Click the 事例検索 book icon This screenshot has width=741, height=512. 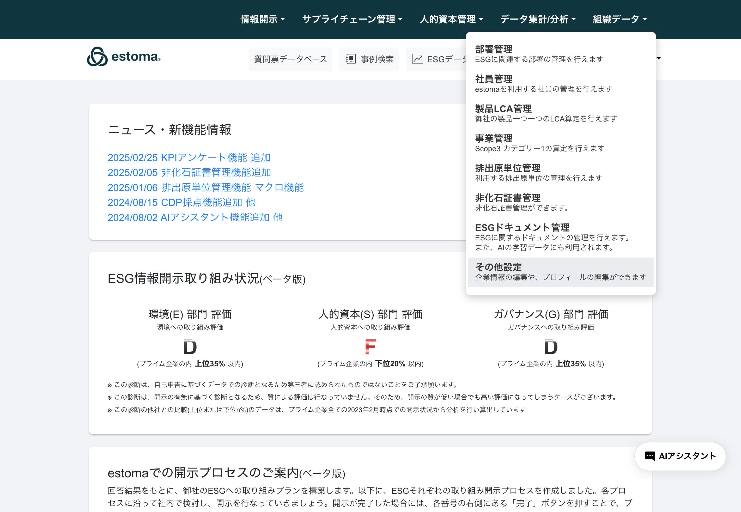(351, 59)
